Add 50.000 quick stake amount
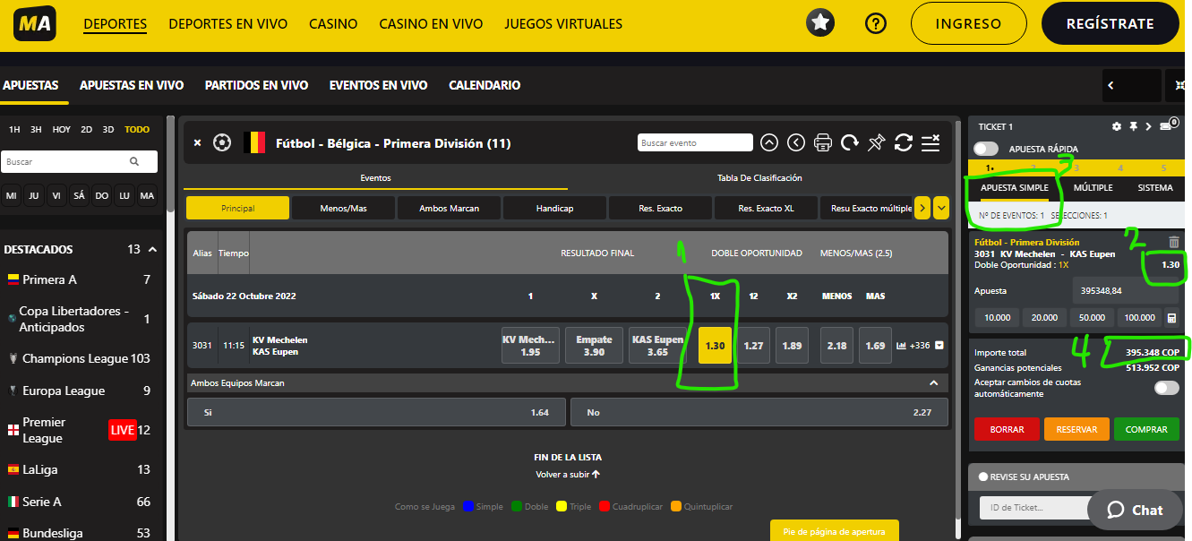 [1091, 318]
